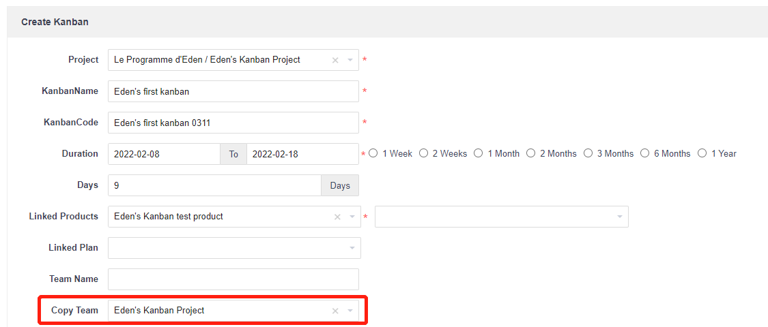Pick the 6 Months duration option
Screen dimensions: 768x327
[645, 154]
